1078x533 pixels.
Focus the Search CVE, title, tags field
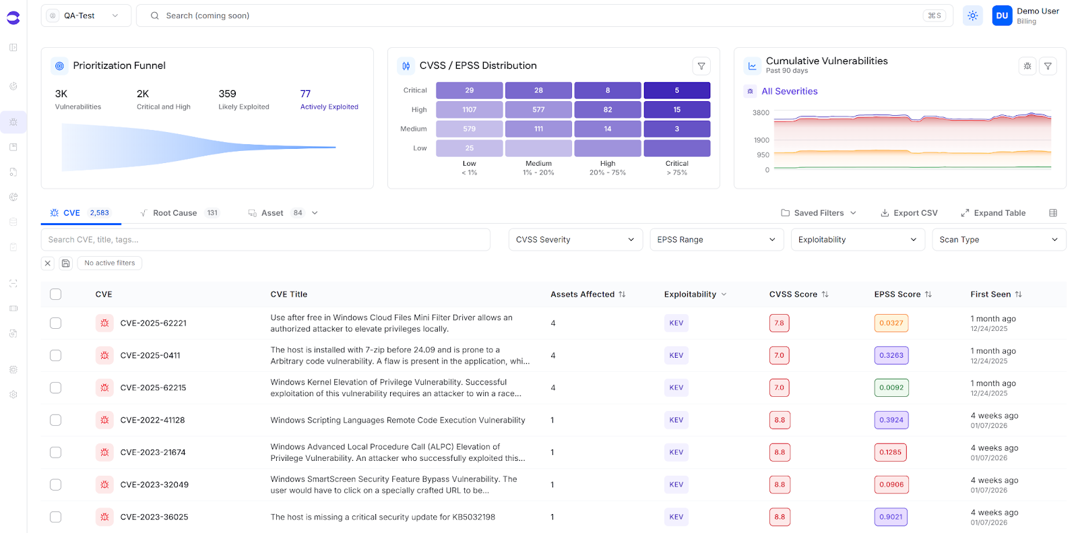(x=265, y=240)
